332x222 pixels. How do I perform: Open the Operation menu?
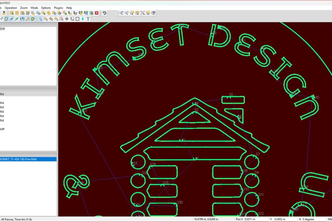(11, 7)
